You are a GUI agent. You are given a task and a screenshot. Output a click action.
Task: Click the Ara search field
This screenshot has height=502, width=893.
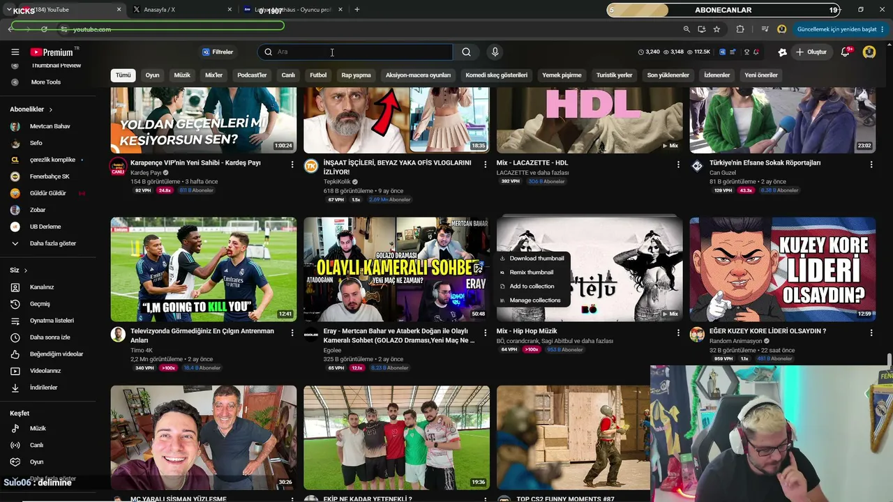tap(356, 52)
